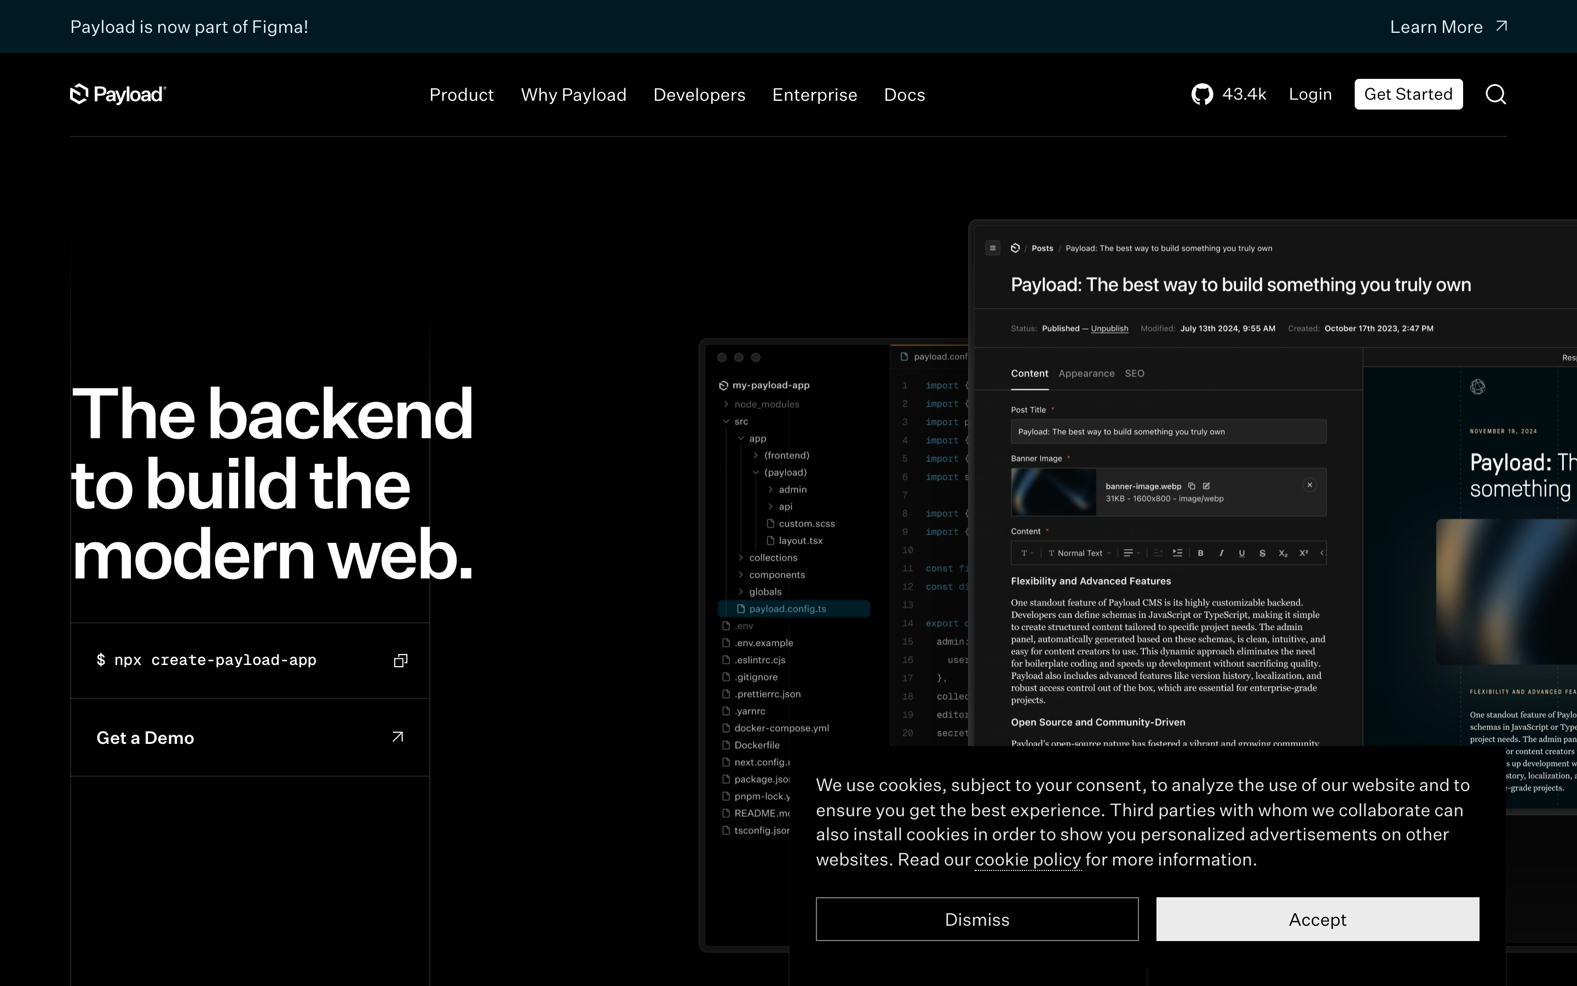The image size is (1577, 986).
Task: Open the Normal Text format dropdown
Action: (x=1080, y=553)
